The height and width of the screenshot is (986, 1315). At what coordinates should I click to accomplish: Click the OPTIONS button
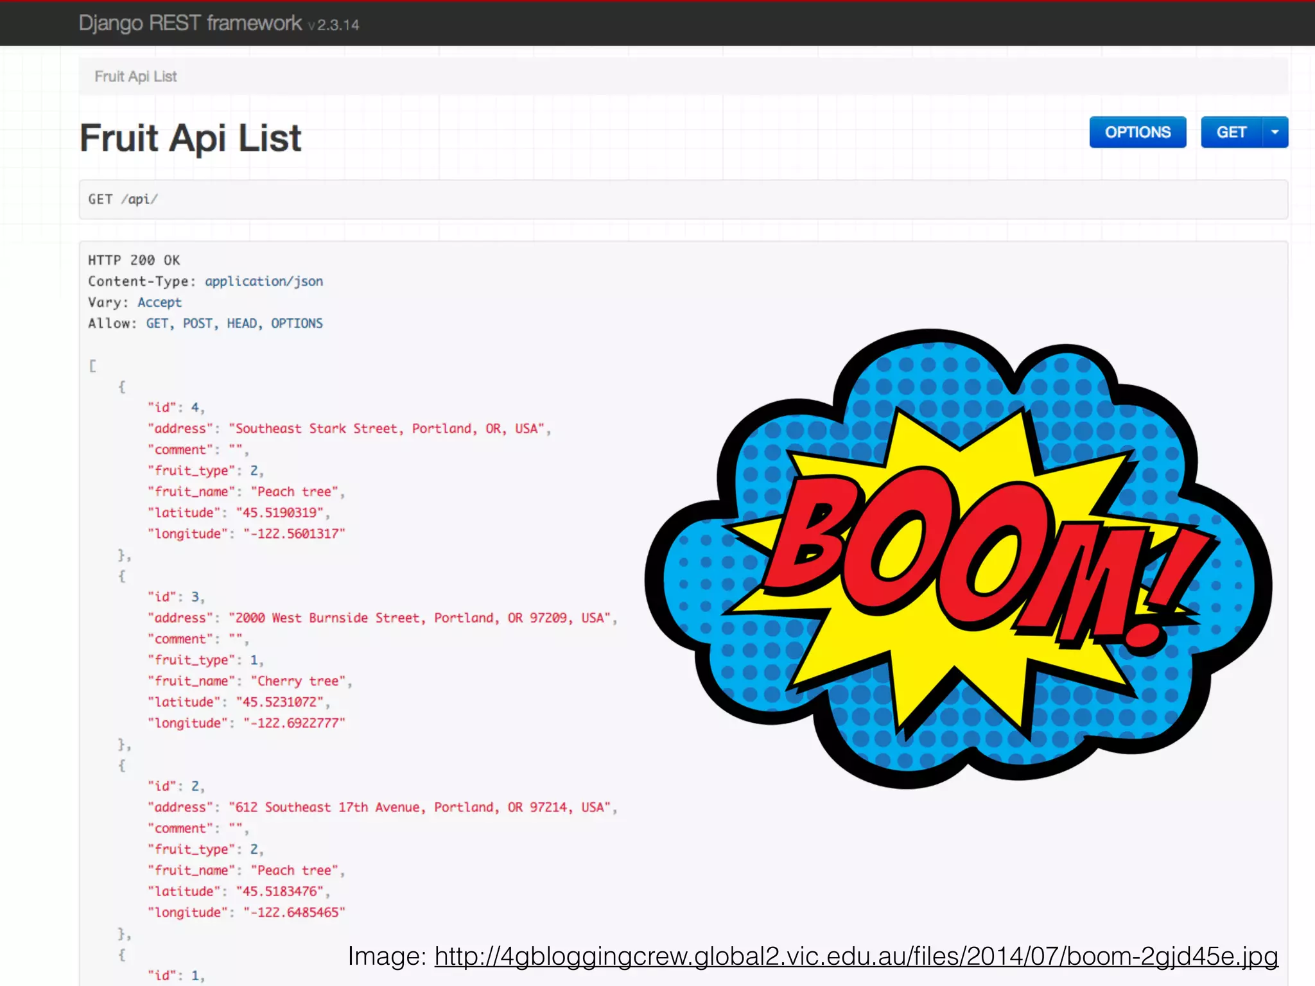click(x=1137, y=132)
